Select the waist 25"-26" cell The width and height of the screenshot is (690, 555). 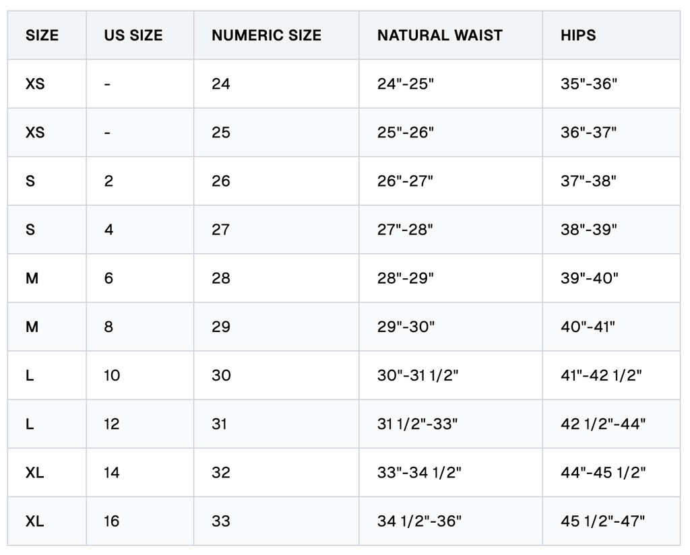[x=451, y=133]
